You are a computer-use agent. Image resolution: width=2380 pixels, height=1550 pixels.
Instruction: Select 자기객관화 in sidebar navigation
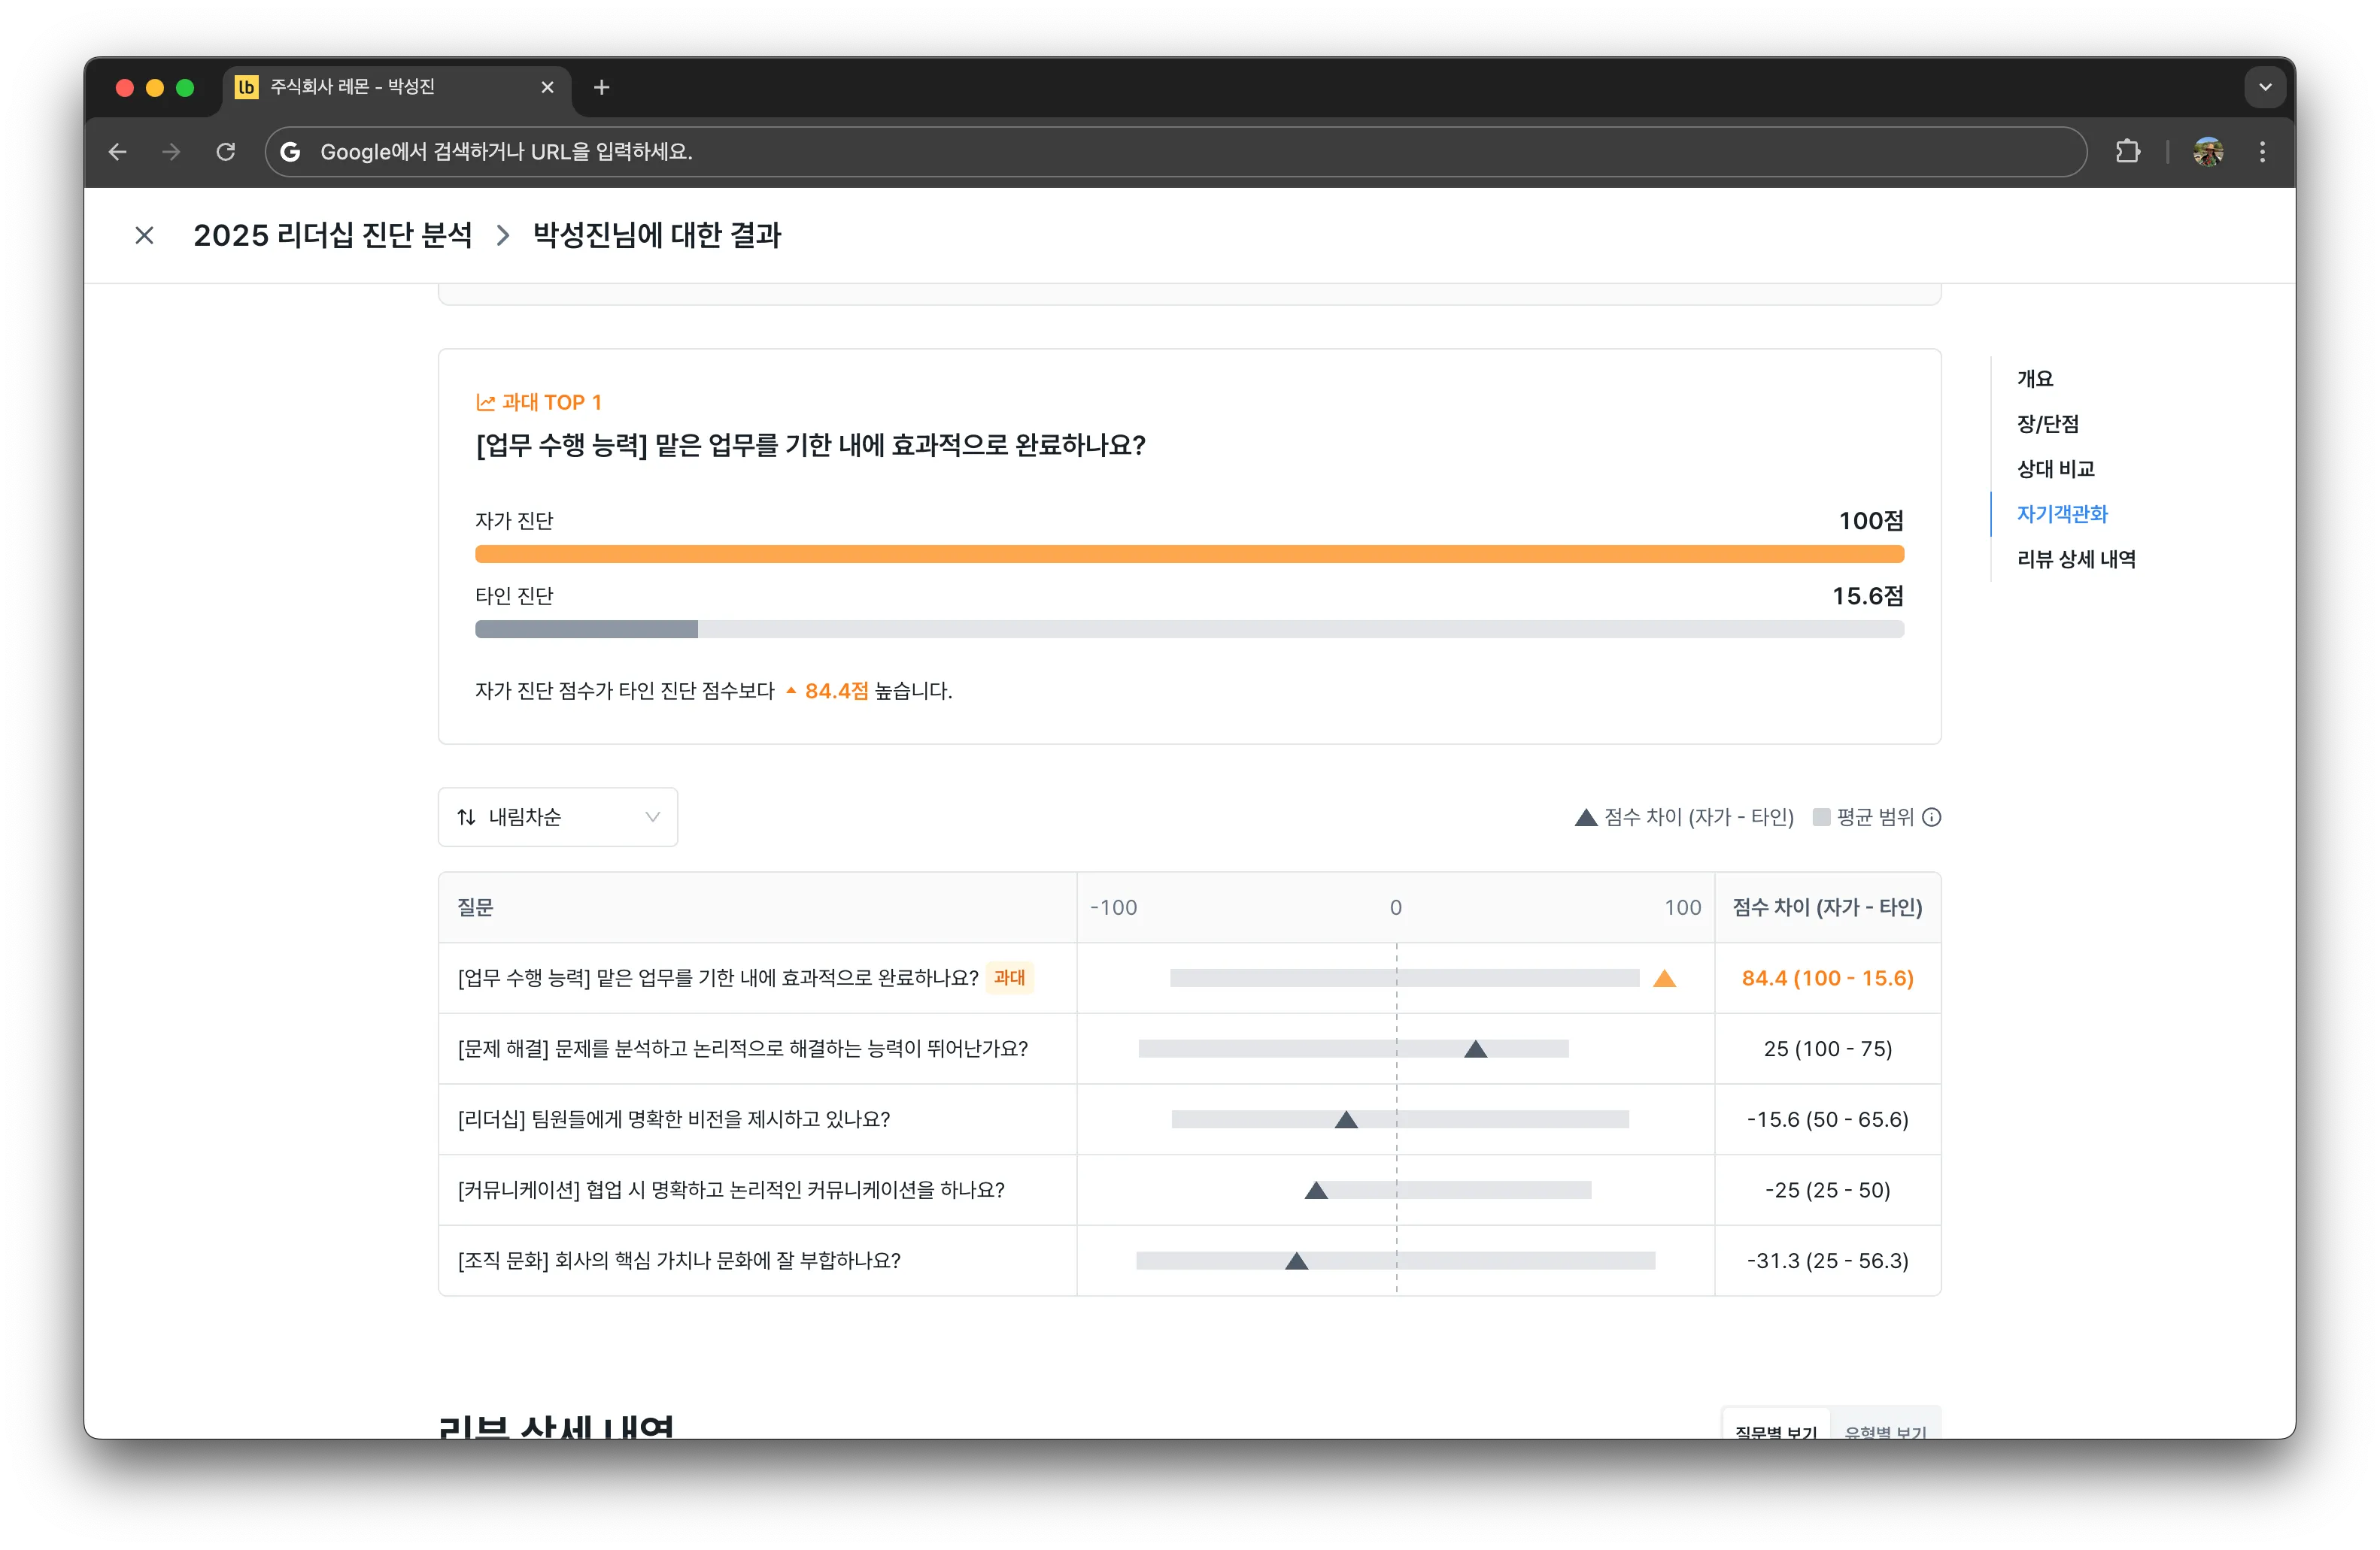click(x=2061, y=513)
